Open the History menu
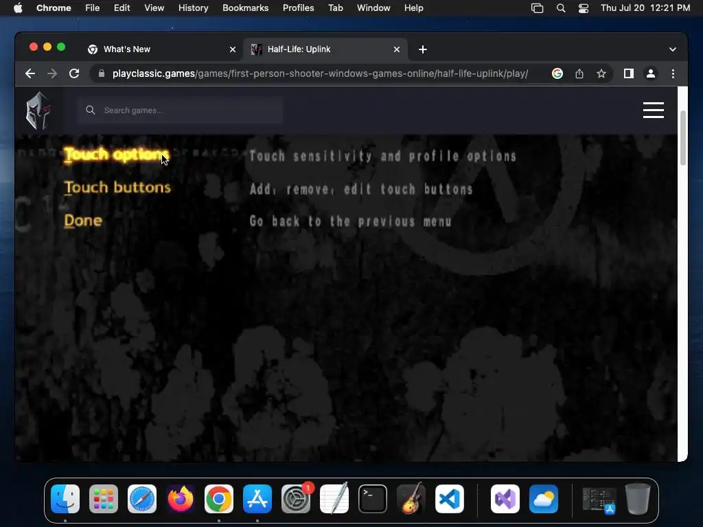This screenshot has width=703, height=527. pyautogui.click(x=193, y=8)
